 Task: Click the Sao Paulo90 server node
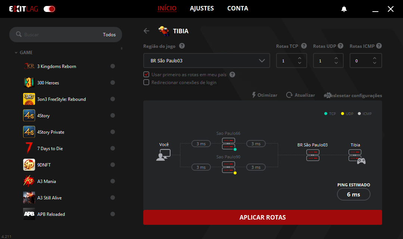[x=228, y=167]
